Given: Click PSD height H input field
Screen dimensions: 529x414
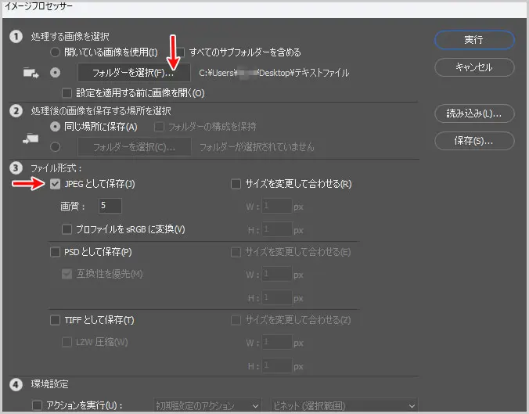Looking at the screenshot, I should (x=277, y=297).
